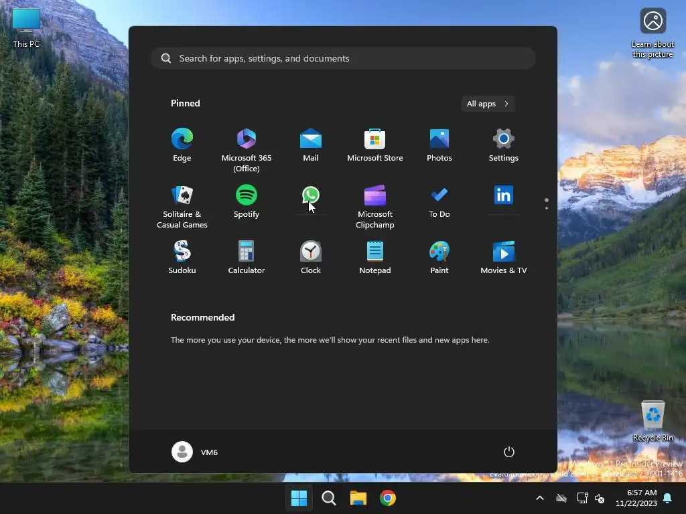Viewport: 686px width, 514px height.
Task: Open the LinkedIn app
Action: pos(504,195)
